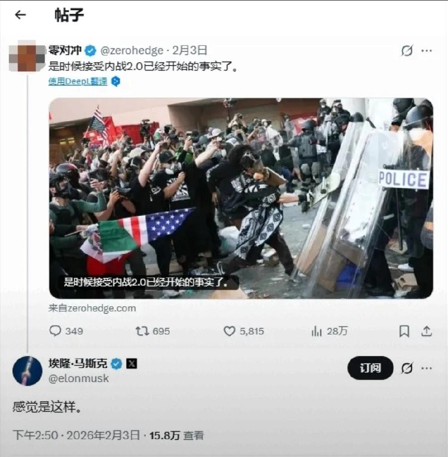Like the zerohedge post with heart icon

(x=229, y=331)
